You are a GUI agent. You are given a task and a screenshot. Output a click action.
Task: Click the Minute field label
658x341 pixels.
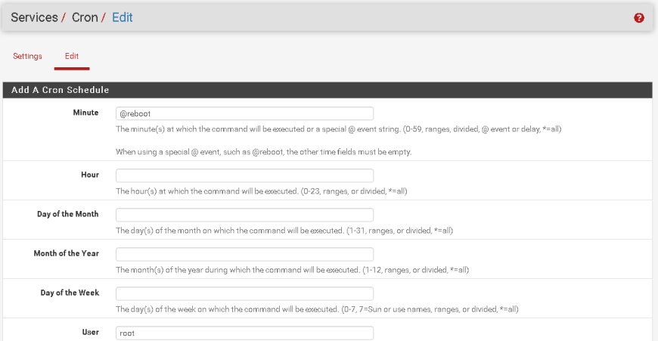[85, 113]
